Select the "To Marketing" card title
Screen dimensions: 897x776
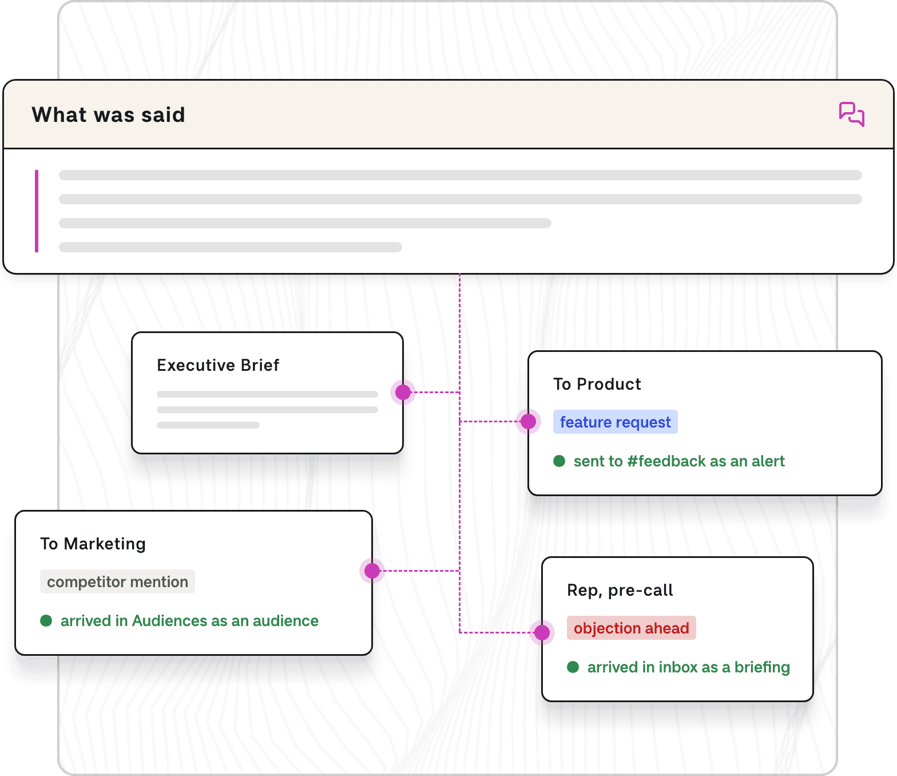tap(93, 544)
